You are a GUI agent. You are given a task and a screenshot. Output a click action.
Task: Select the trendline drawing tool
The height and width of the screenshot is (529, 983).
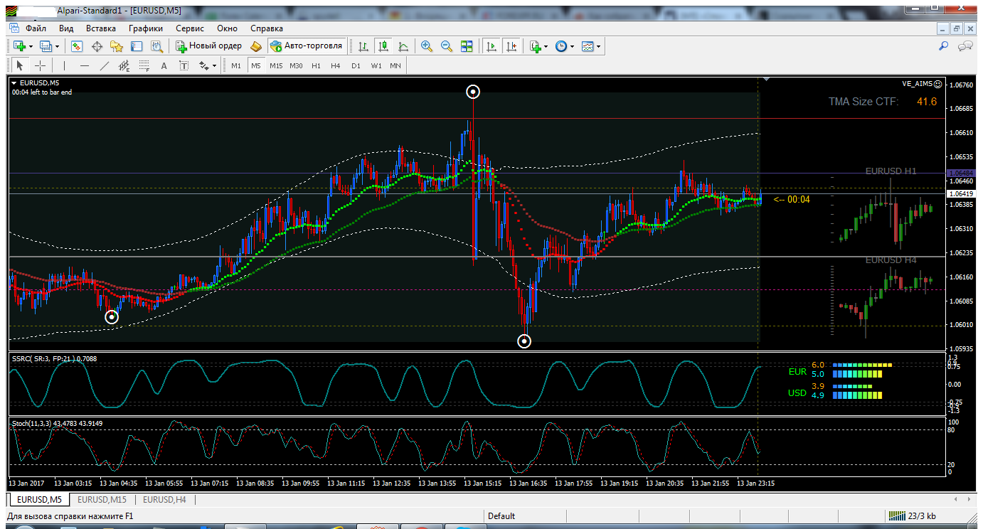click(x=105, y=66)
